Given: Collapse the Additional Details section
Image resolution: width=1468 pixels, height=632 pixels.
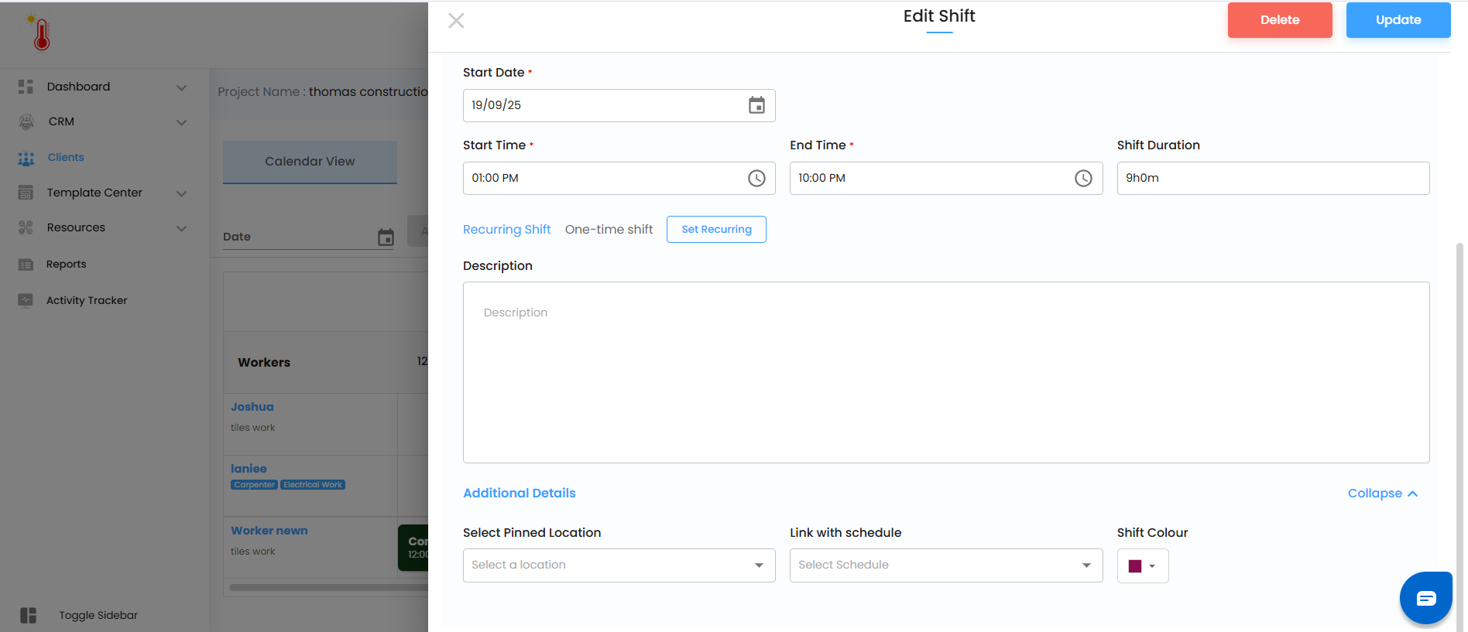Looking at the screenshot, I should coord(1382,494).
